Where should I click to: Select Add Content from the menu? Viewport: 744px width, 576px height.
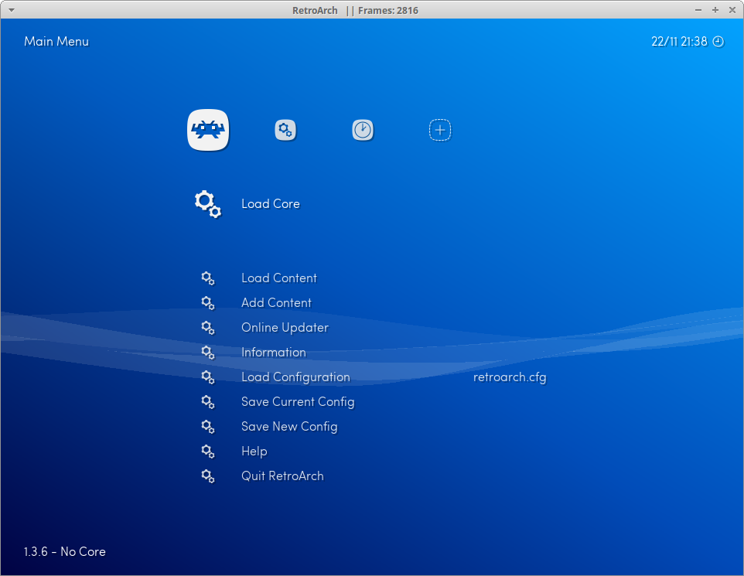pos(276,302)
